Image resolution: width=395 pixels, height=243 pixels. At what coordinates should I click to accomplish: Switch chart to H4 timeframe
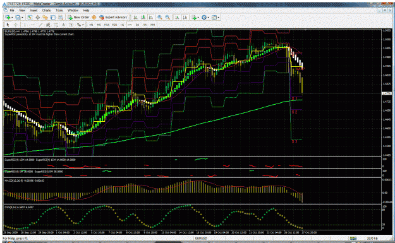130,25
